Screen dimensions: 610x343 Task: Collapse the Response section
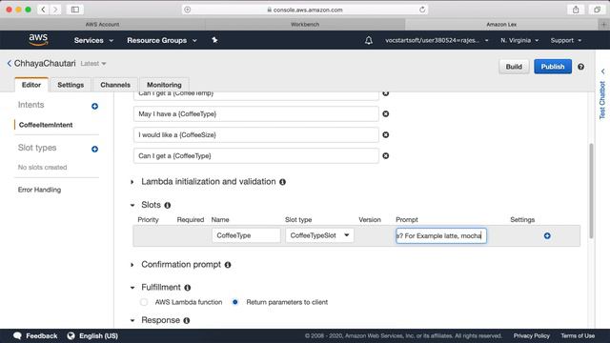[x=132, y=321]
